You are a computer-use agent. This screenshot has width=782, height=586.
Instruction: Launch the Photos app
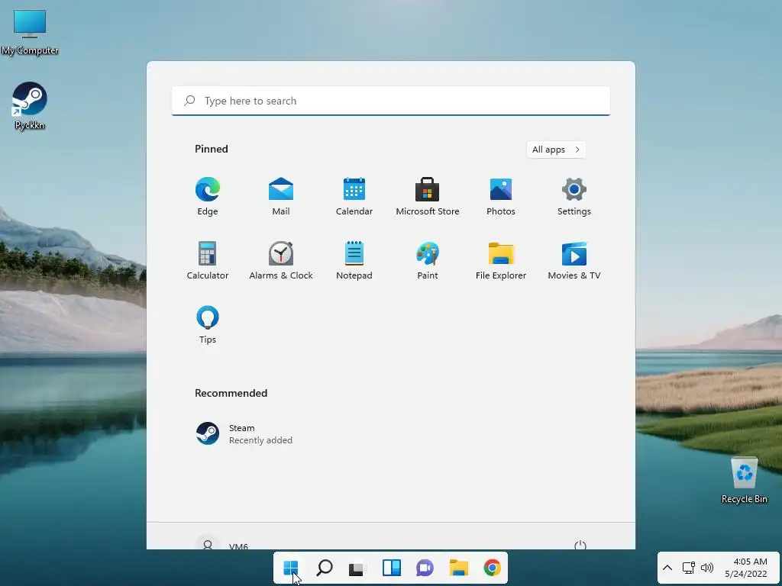(501, 196)
